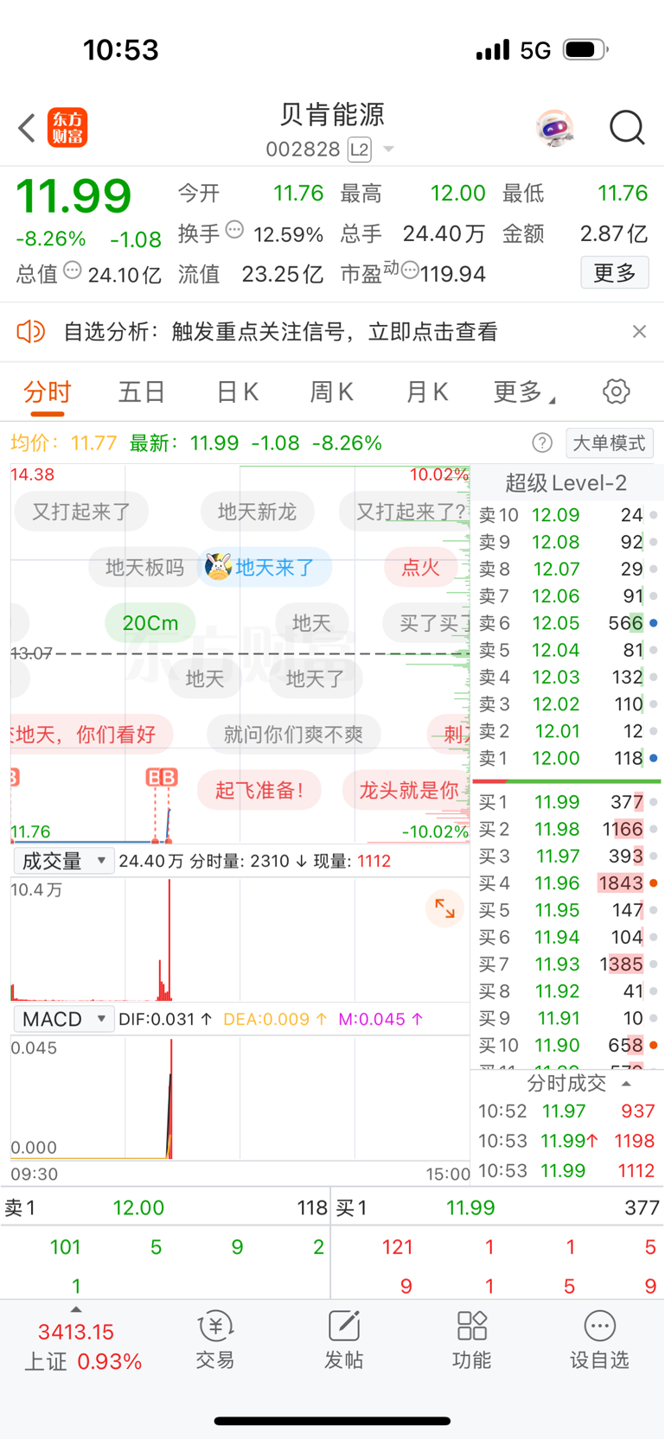Tap info icon next to 换手
Image resolution: width=665 pixels, height=1439 pixels.
point(235,230)
